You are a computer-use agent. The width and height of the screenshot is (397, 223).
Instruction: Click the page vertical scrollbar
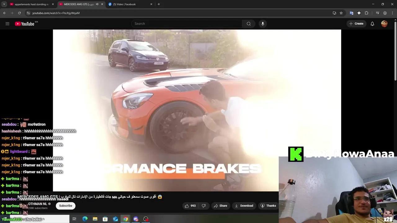(395, 51)
